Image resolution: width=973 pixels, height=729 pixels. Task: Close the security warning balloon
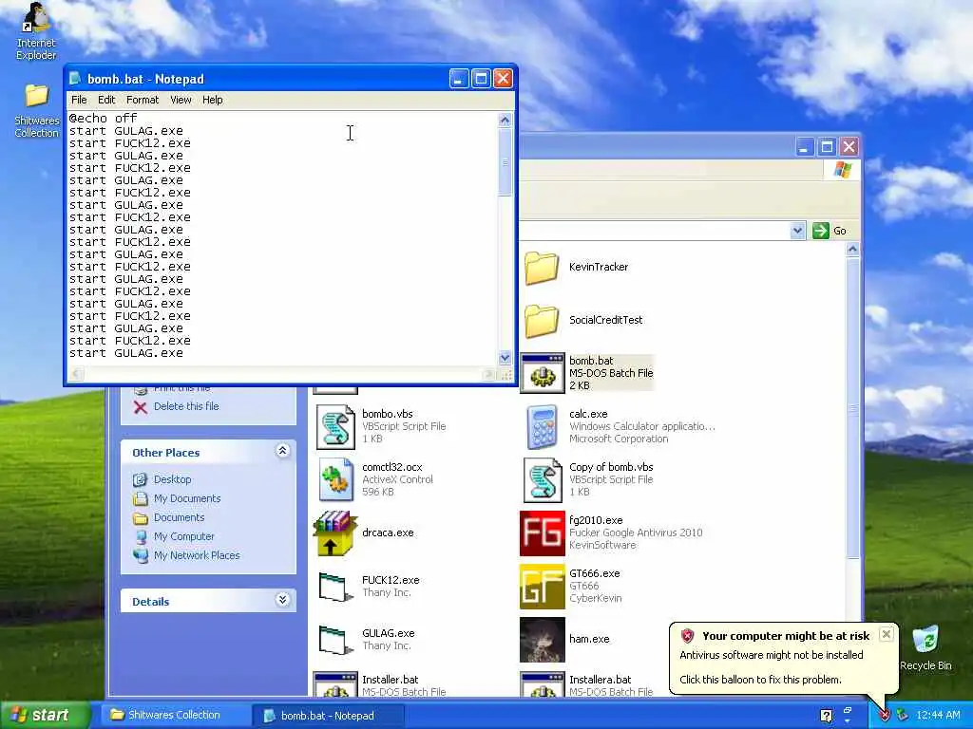pyautogui.click(x=887, y=634)
